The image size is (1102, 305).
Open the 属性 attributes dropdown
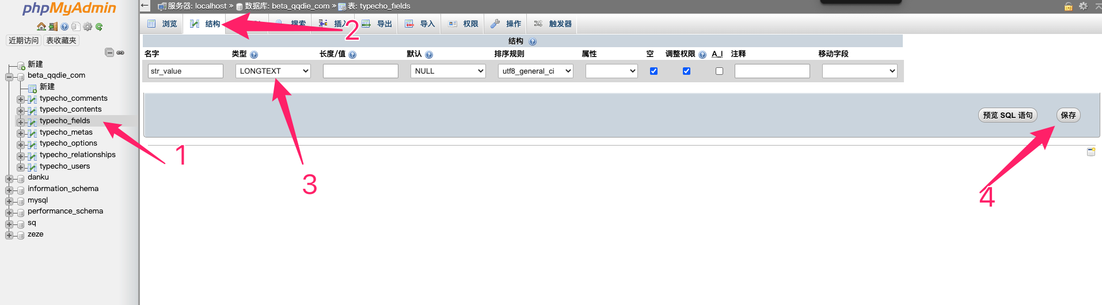(x=611, y=71)
